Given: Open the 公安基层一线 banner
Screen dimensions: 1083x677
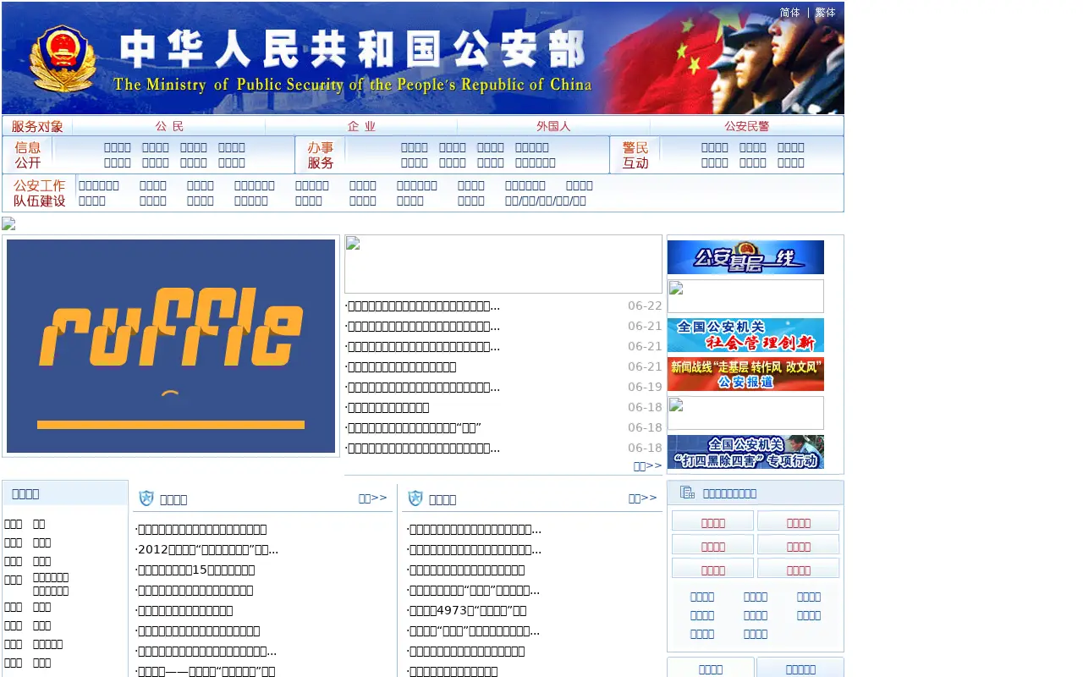Looking at the screenshot, I should [x=745, y=257].
